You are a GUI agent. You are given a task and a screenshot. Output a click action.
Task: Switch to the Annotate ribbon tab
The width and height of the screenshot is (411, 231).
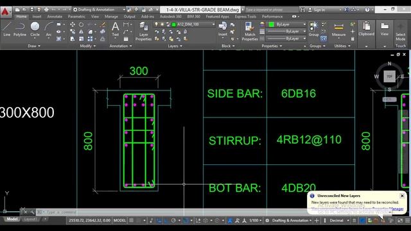click(x=55, y=17)
